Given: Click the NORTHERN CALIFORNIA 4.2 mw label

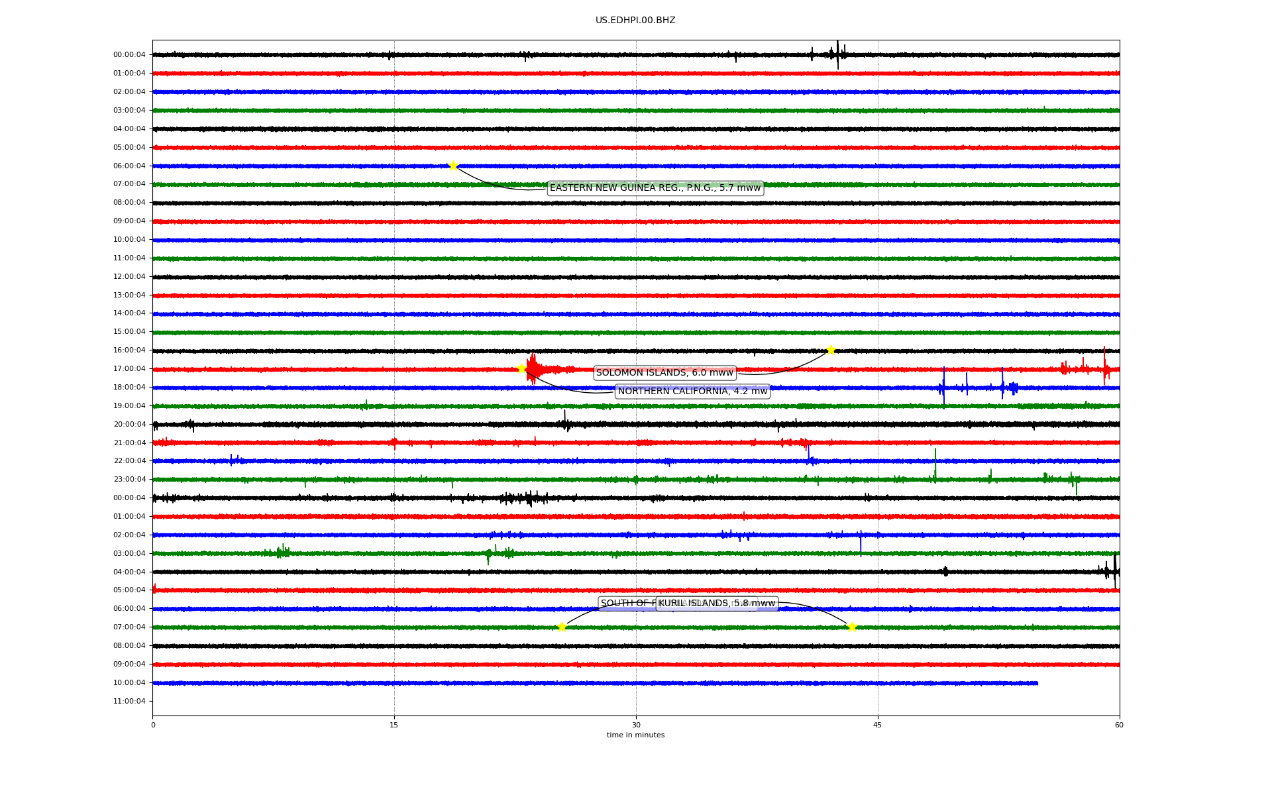Looking at the screenshot, I should (692, 392).
